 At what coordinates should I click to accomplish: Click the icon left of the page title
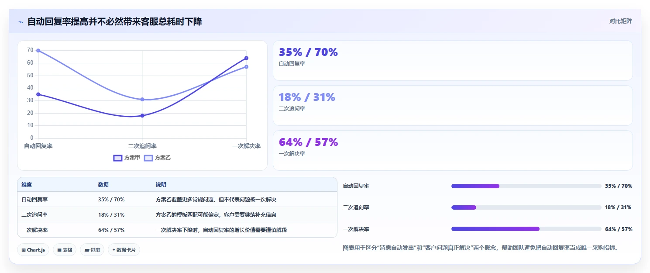21,22
